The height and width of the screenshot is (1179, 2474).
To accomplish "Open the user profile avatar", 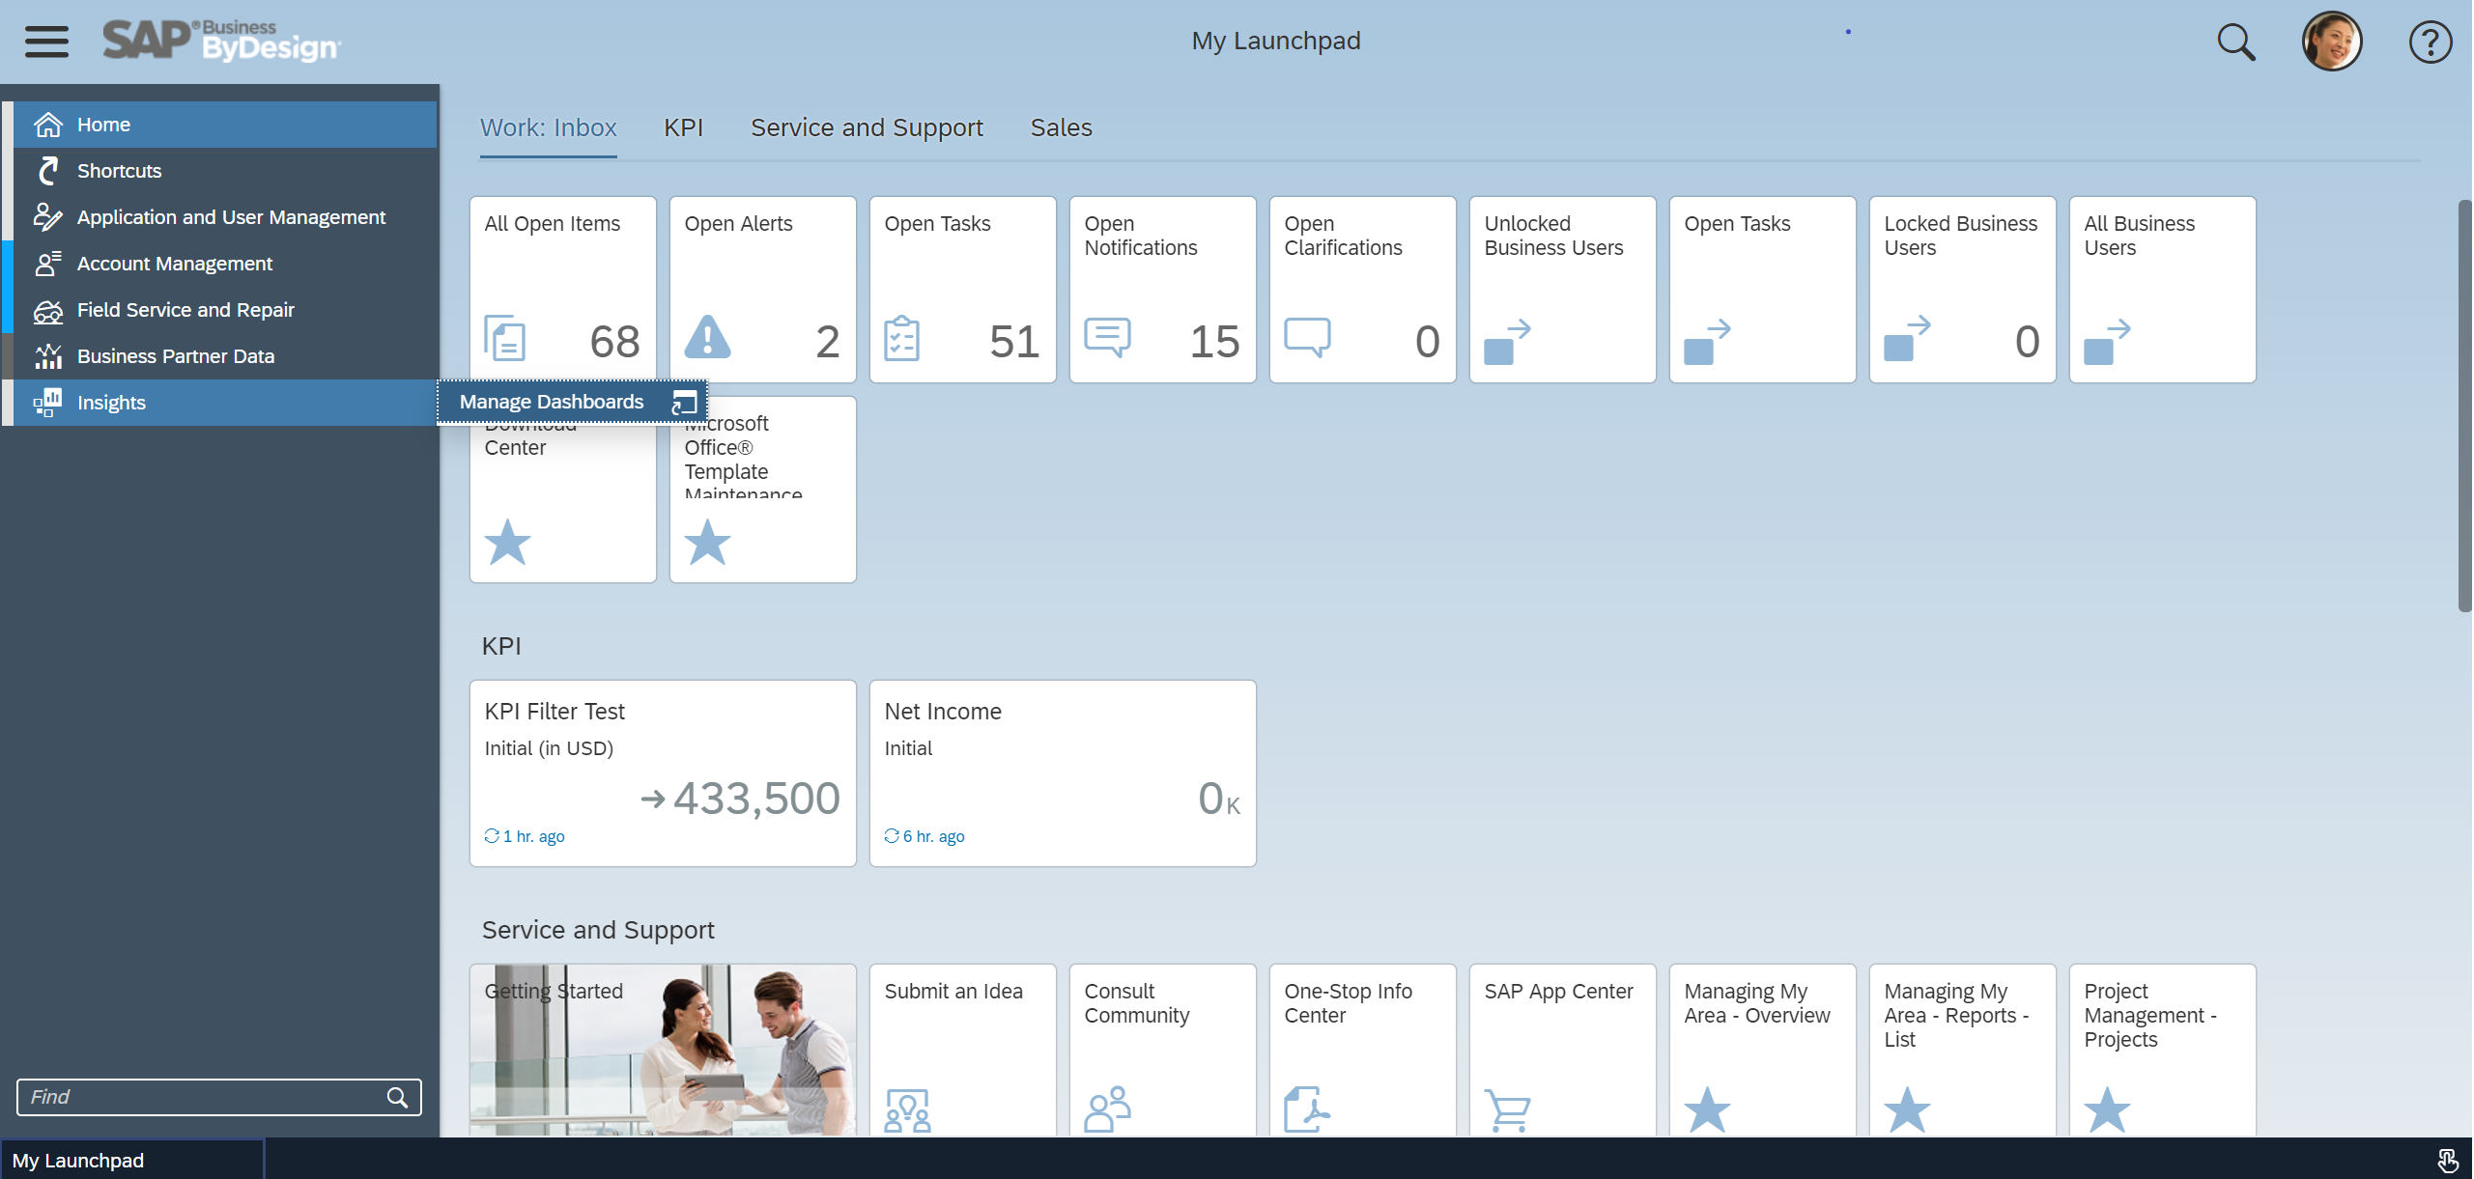I will tap(2332, 42).
